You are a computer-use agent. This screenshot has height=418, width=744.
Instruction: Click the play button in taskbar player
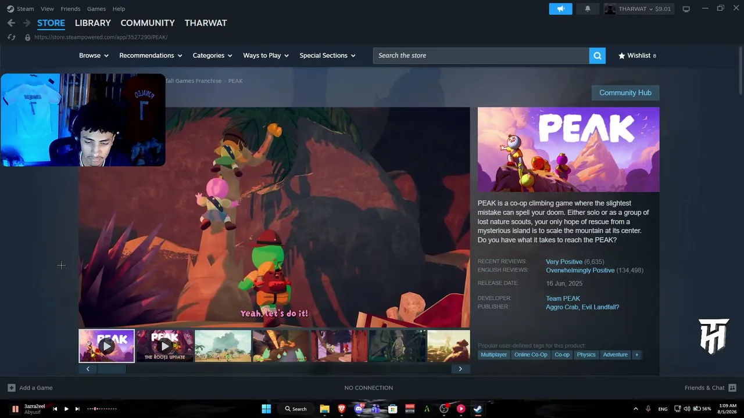pyautogui.click(x=66, y=409)
